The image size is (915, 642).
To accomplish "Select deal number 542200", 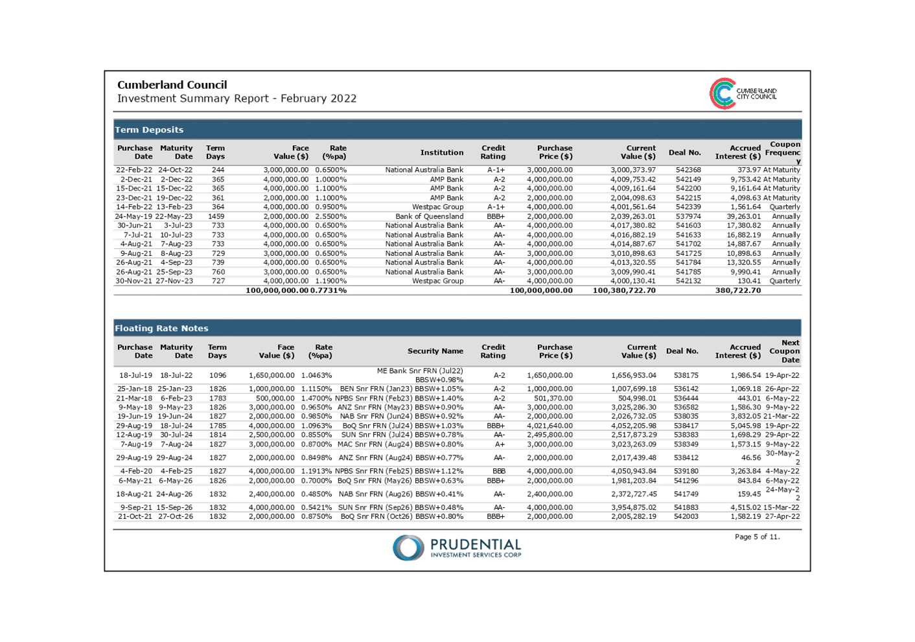I will click(688, 189).
